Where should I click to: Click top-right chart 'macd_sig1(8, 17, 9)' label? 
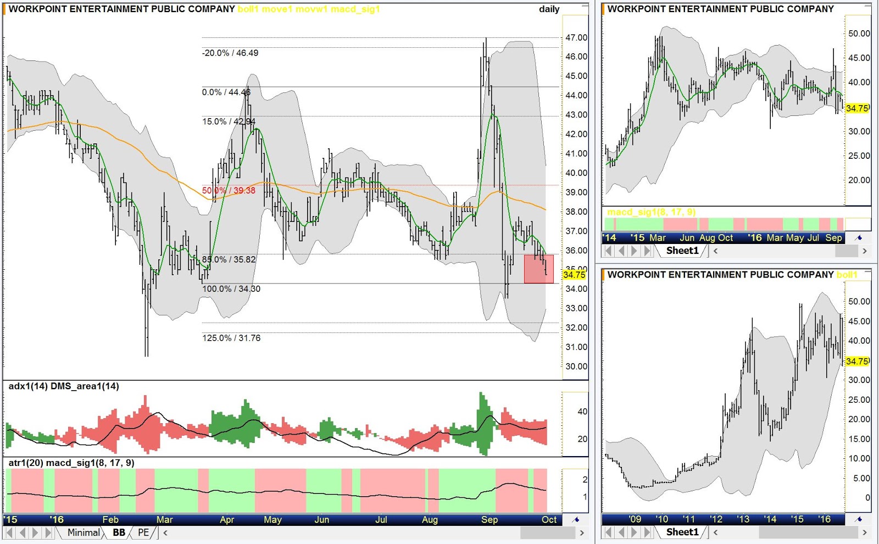(651, 212)
